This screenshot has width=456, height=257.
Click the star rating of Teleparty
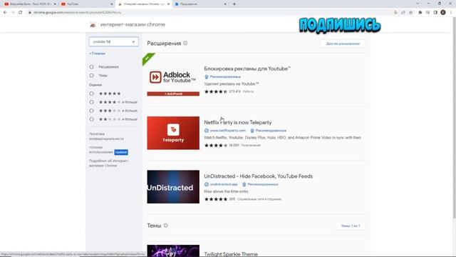(x=216, y=146)
